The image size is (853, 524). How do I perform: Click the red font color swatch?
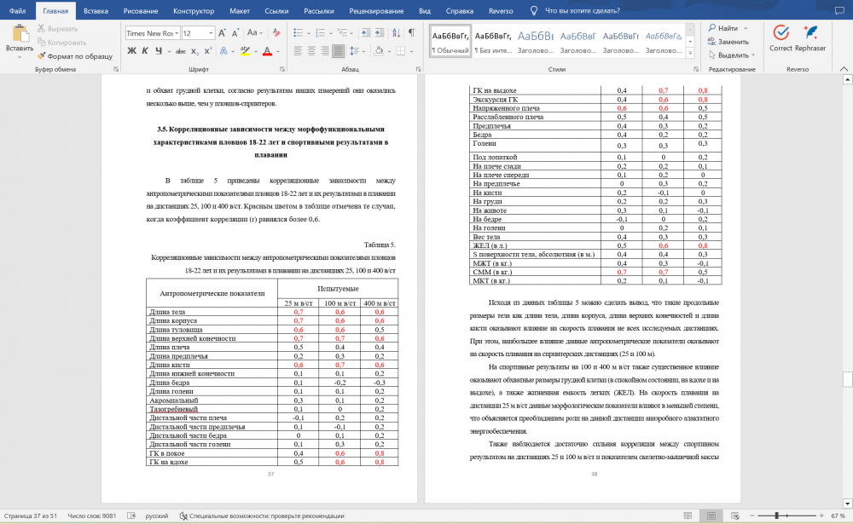pos(267,50)
